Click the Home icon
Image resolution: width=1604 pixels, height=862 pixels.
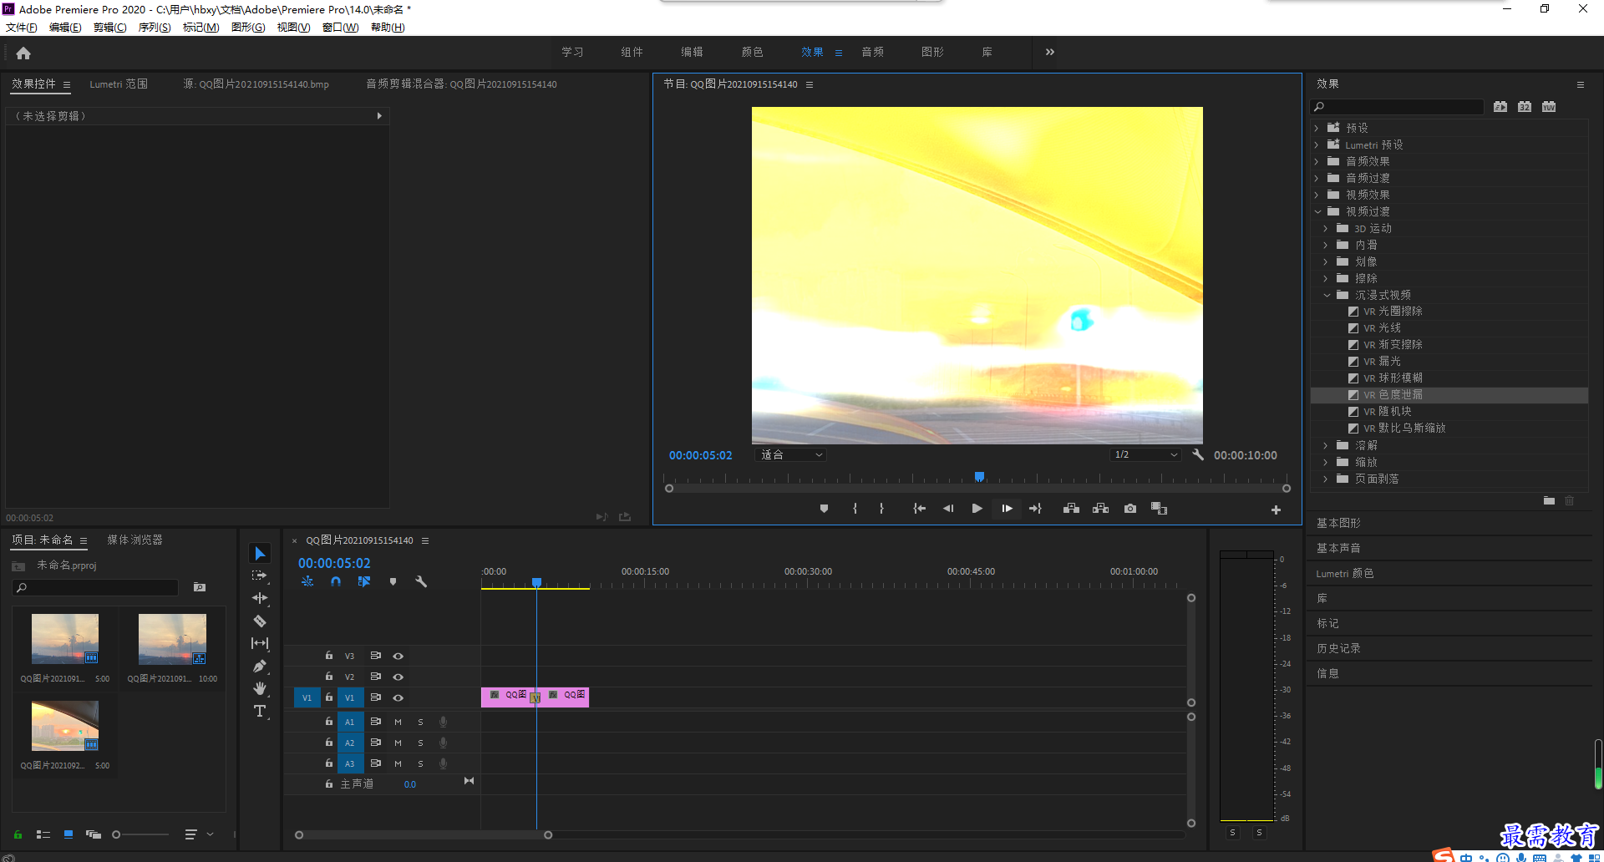pos(23,53)
